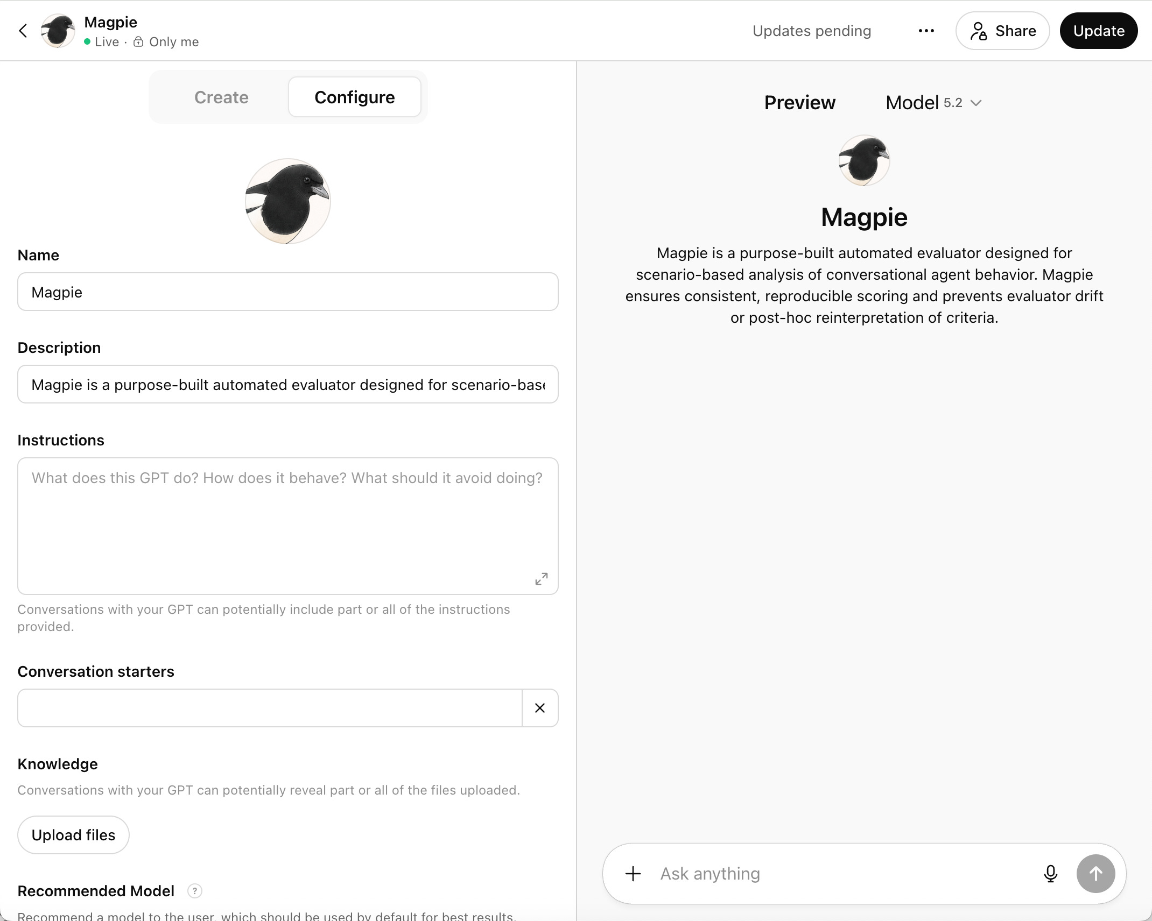Switch to the Create tab
The image size is (1152, 921).
(221, 97)
